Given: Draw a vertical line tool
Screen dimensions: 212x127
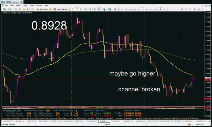Looking at the screenshot, I should 170,9.
